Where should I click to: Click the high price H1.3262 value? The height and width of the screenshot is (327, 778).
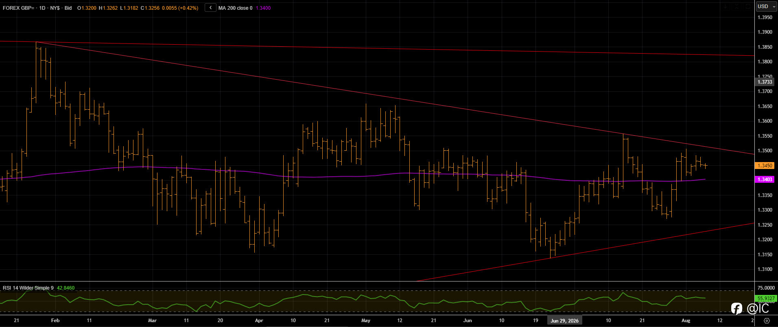click(x=108, y=8)
